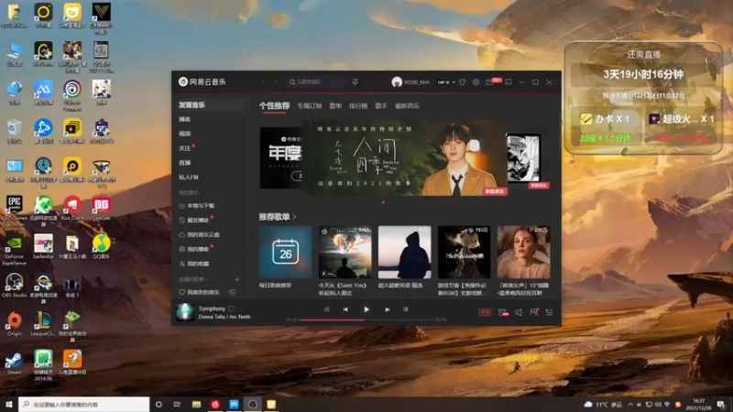Open File Explorer from taskbar
Image resolution: width=733 pixels, height=412 pixels.
tap(196, 404)
